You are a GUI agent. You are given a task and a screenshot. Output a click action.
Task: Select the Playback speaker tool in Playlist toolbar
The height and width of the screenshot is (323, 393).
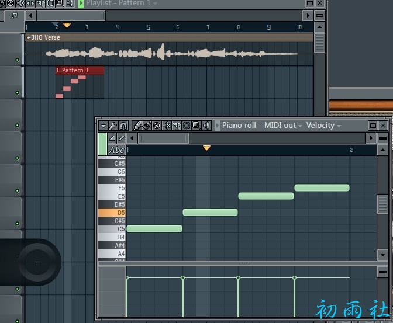point(70,3)
